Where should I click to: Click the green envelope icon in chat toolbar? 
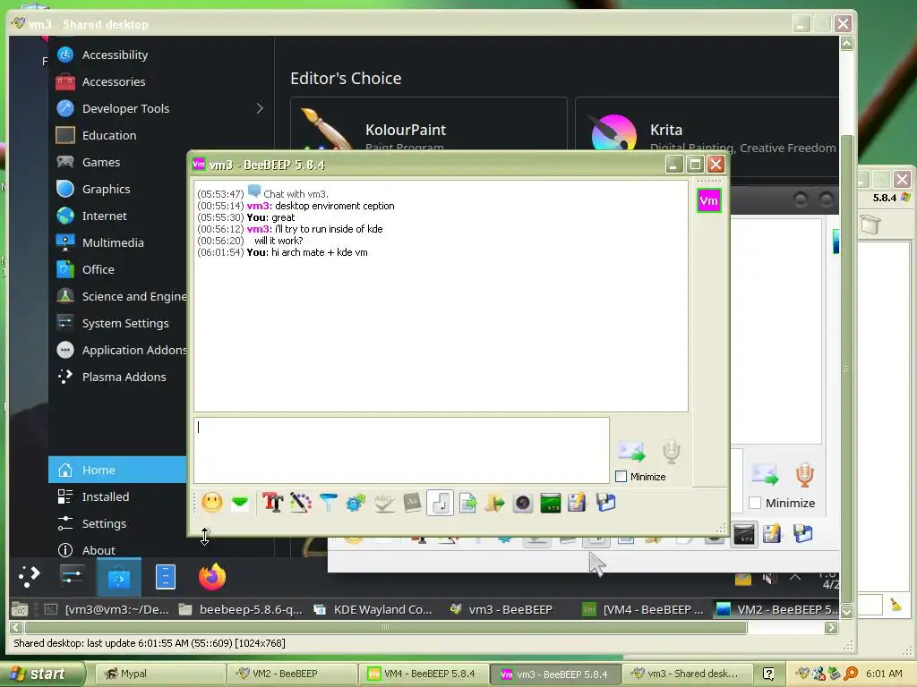coord(240,503)
